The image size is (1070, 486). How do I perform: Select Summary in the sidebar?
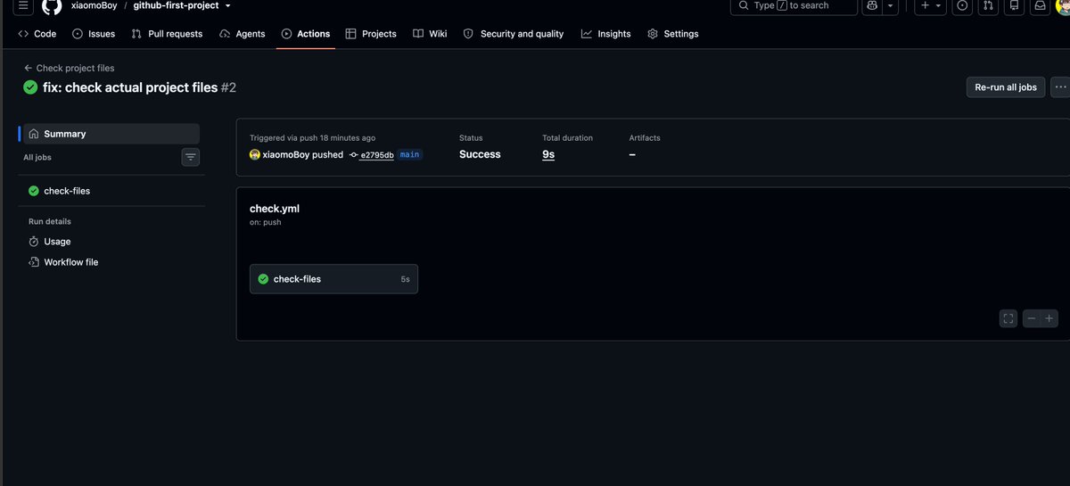pyautogui.click(x=111, y=134)
